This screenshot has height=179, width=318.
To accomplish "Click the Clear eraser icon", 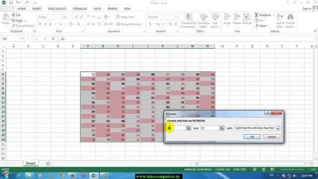I will 257,26.
